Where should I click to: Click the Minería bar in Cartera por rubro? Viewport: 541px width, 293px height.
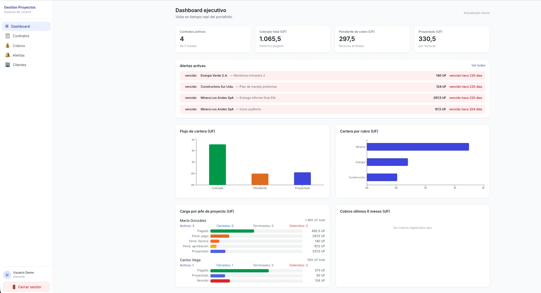[x=418, y=147]
